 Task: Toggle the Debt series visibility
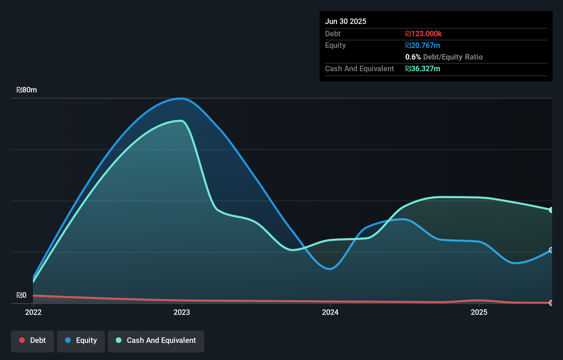[32, 341]
